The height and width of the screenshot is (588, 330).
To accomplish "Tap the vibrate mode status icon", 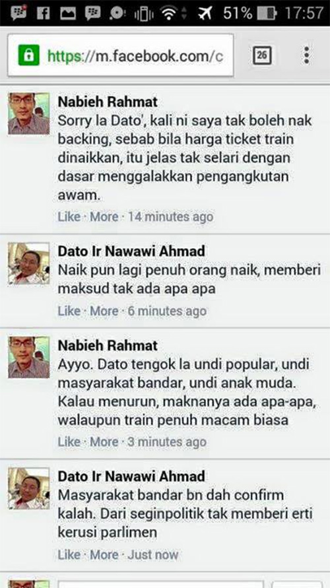I will [x=143, y=14].
